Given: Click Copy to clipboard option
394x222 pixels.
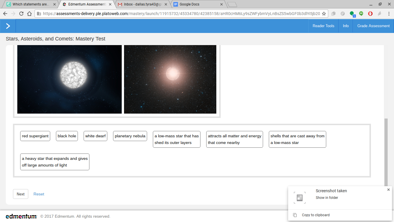Looking at the screenshot, I should (x=316, y=215).
